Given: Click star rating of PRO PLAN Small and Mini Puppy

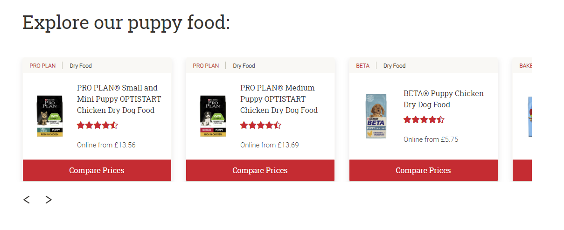Looking at the screenshot, I should point(97,125).
